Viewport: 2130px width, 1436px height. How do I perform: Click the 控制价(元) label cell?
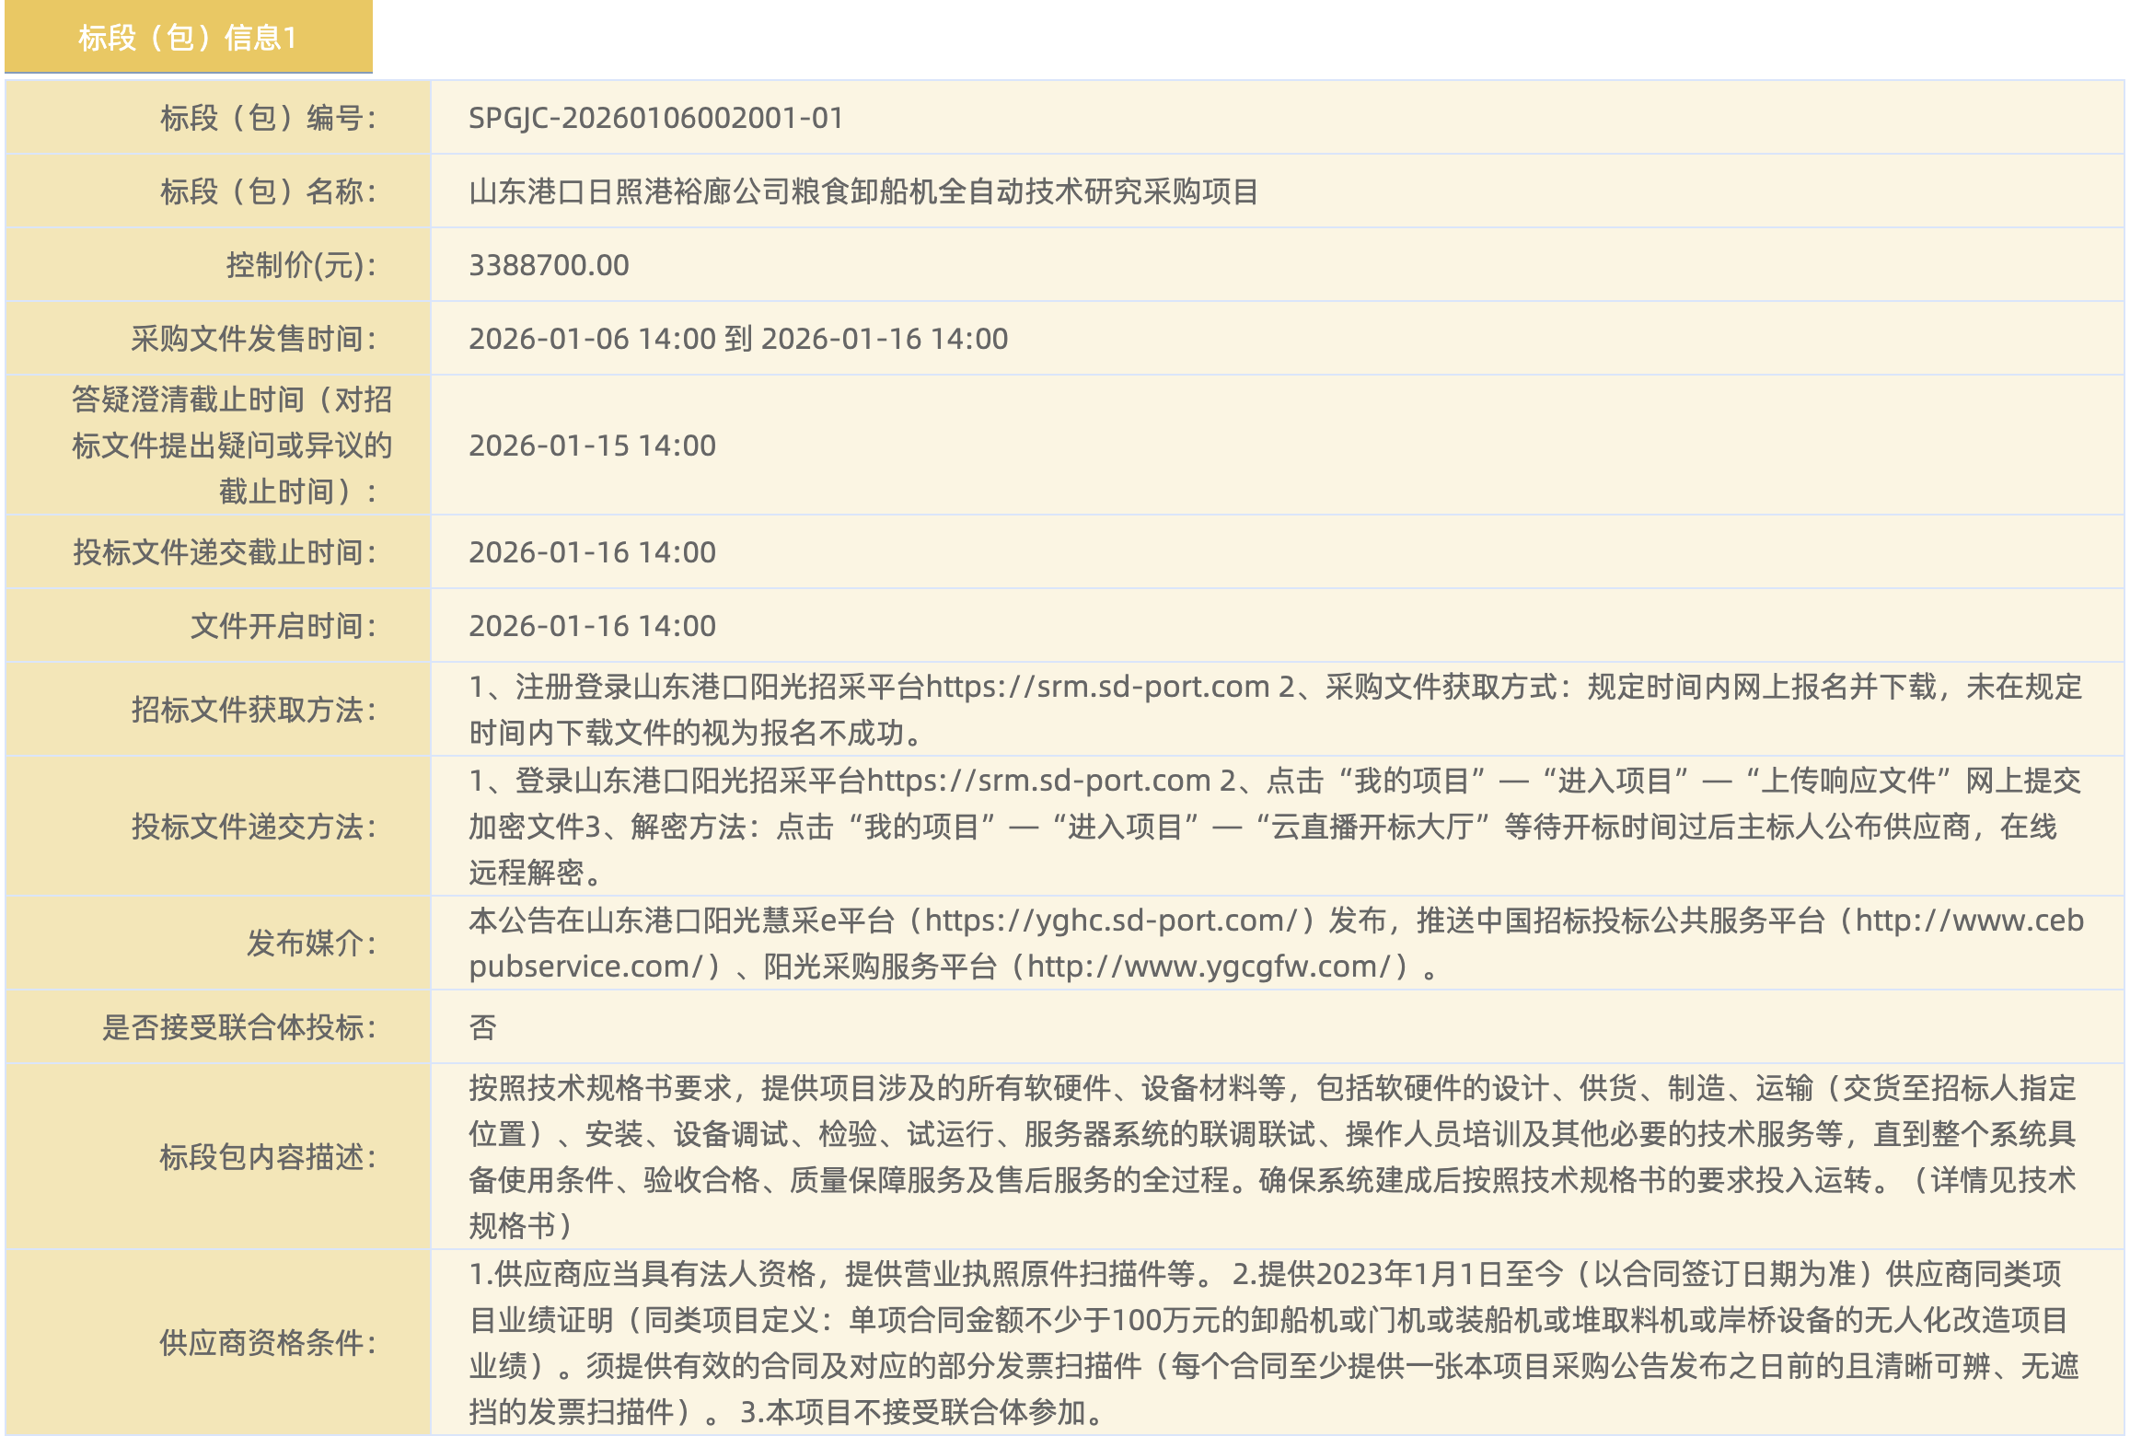[x=300, y=265]
